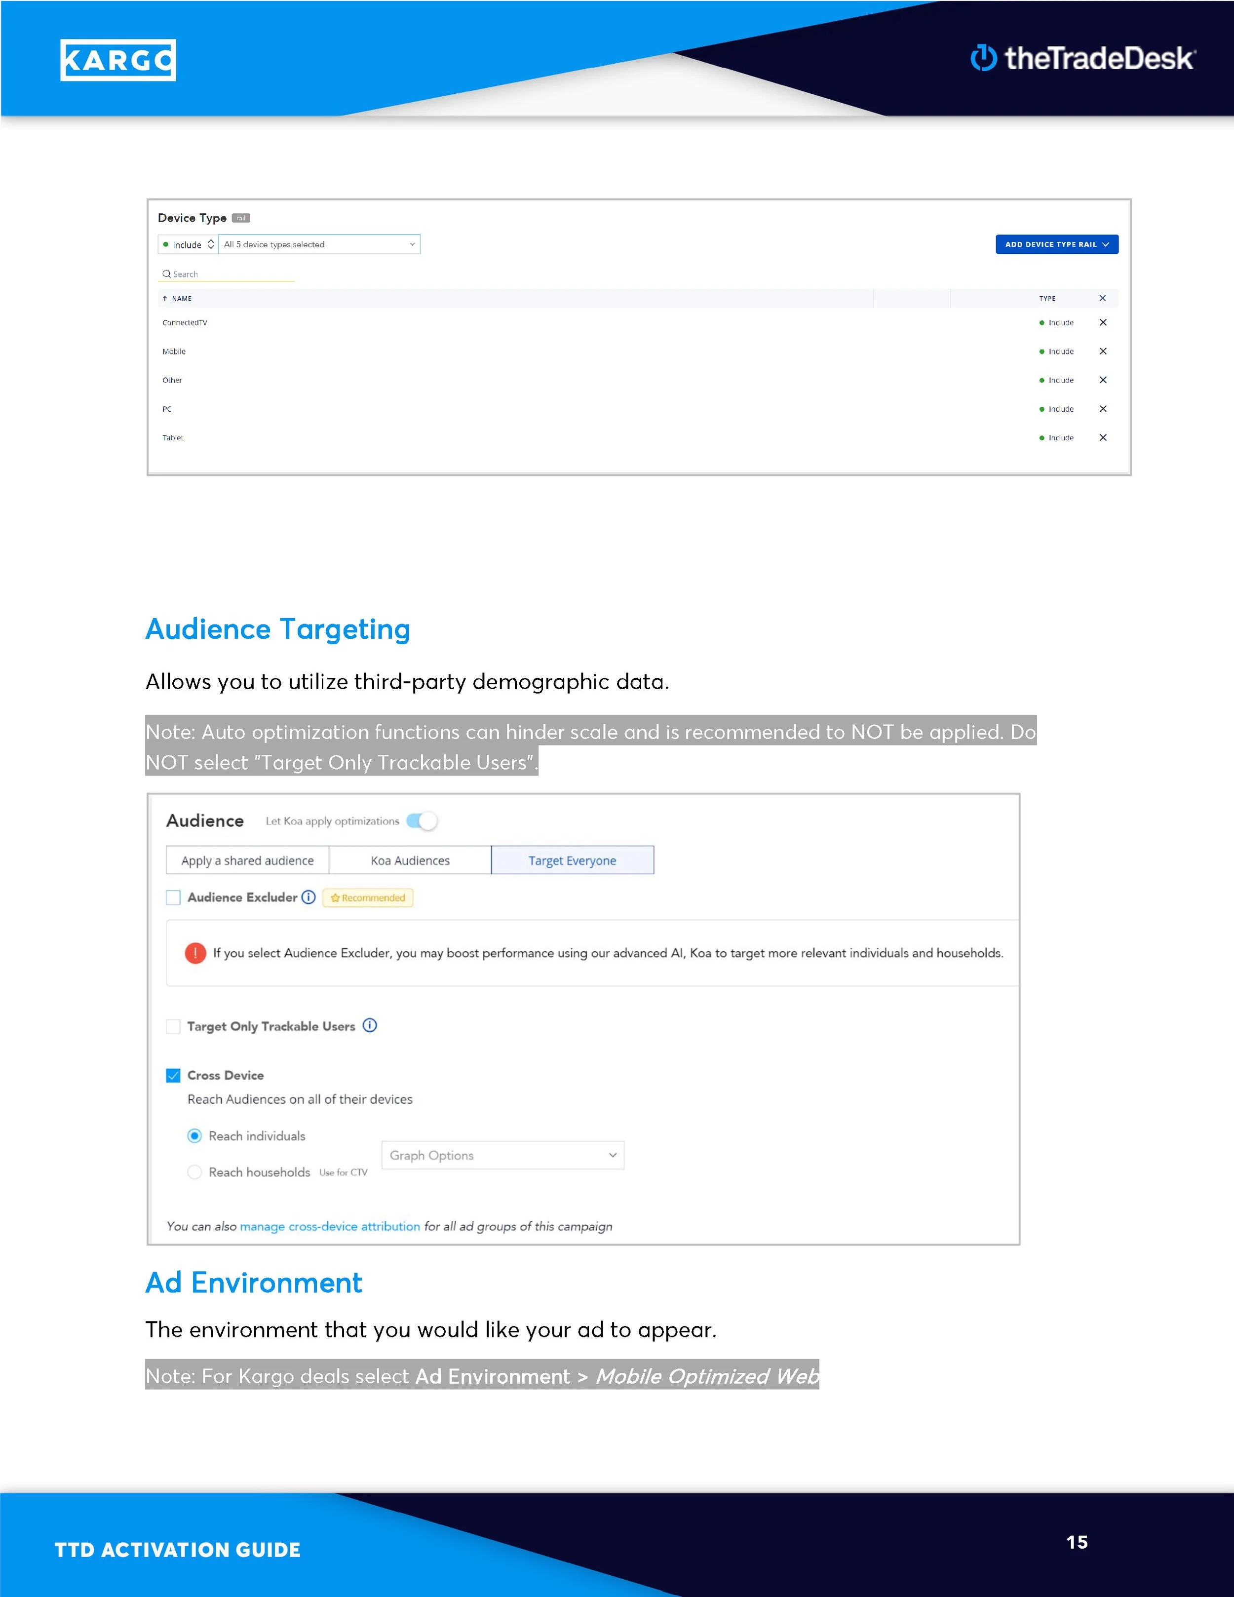Click the Target Only Trackable Users info icon
Screen dimensions: 1234x1597
[370, 1025]
